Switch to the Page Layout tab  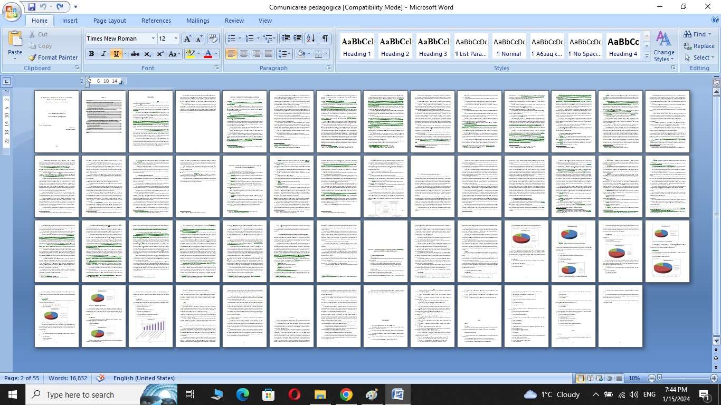coord(109,21)
